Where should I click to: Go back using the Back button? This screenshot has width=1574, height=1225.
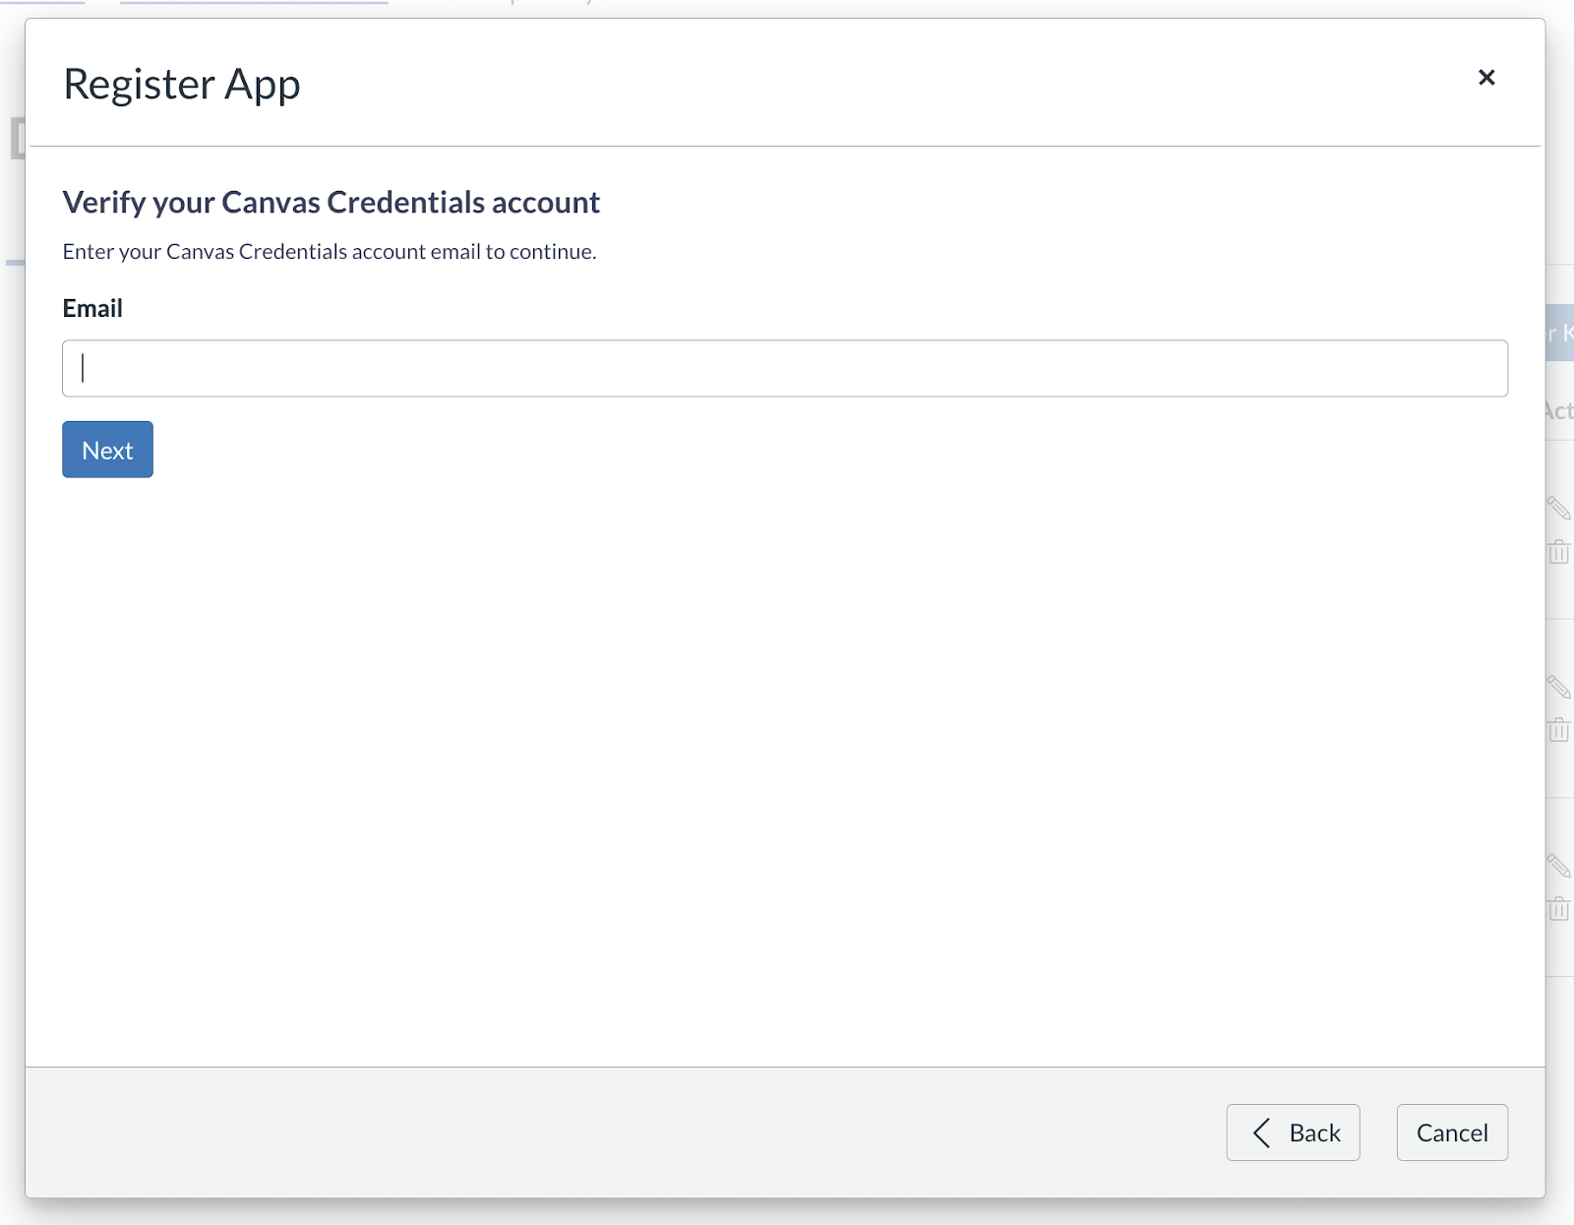[1293, 1133]
